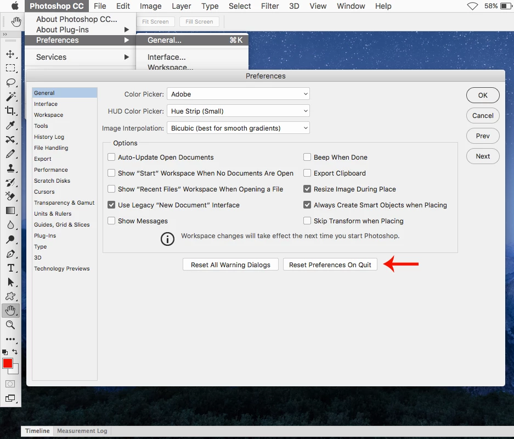Select Scratch Disks in preferences list
Image resolution: width=514 pixels, height=439 pixels.
[65, 181]
